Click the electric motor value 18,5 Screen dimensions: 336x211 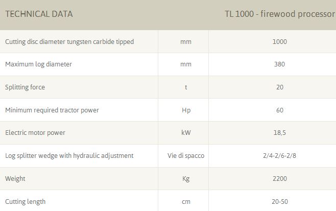click(x=280, y=133)
